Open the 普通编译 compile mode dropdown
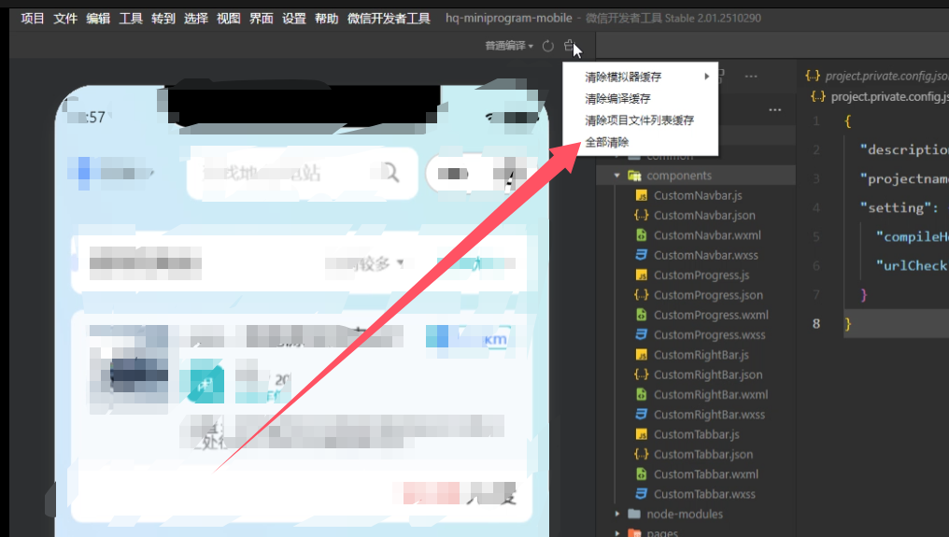The height and width of the screenshot is (537, 949). (509, 46)
